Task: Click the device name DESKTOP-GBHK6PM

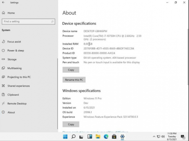Action: tap(95, 31)
